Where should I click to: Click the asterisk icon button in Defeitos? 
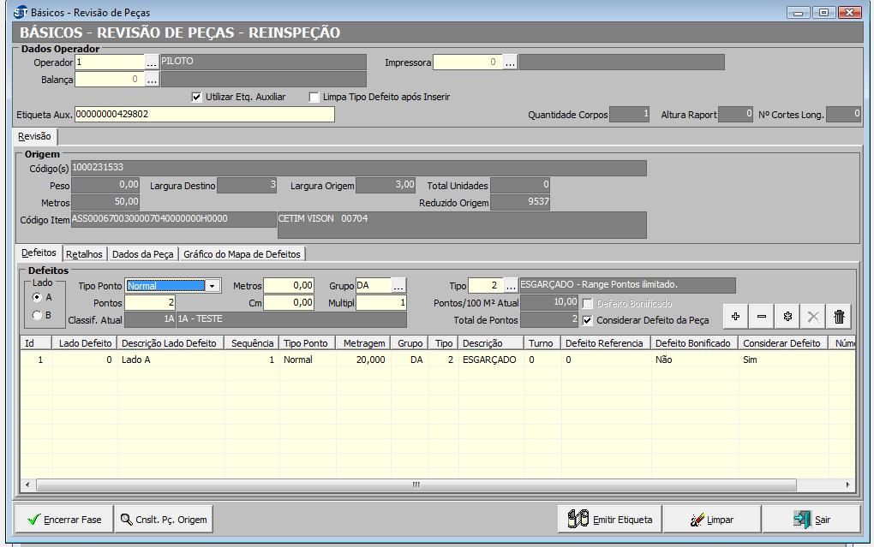[787, 317]
